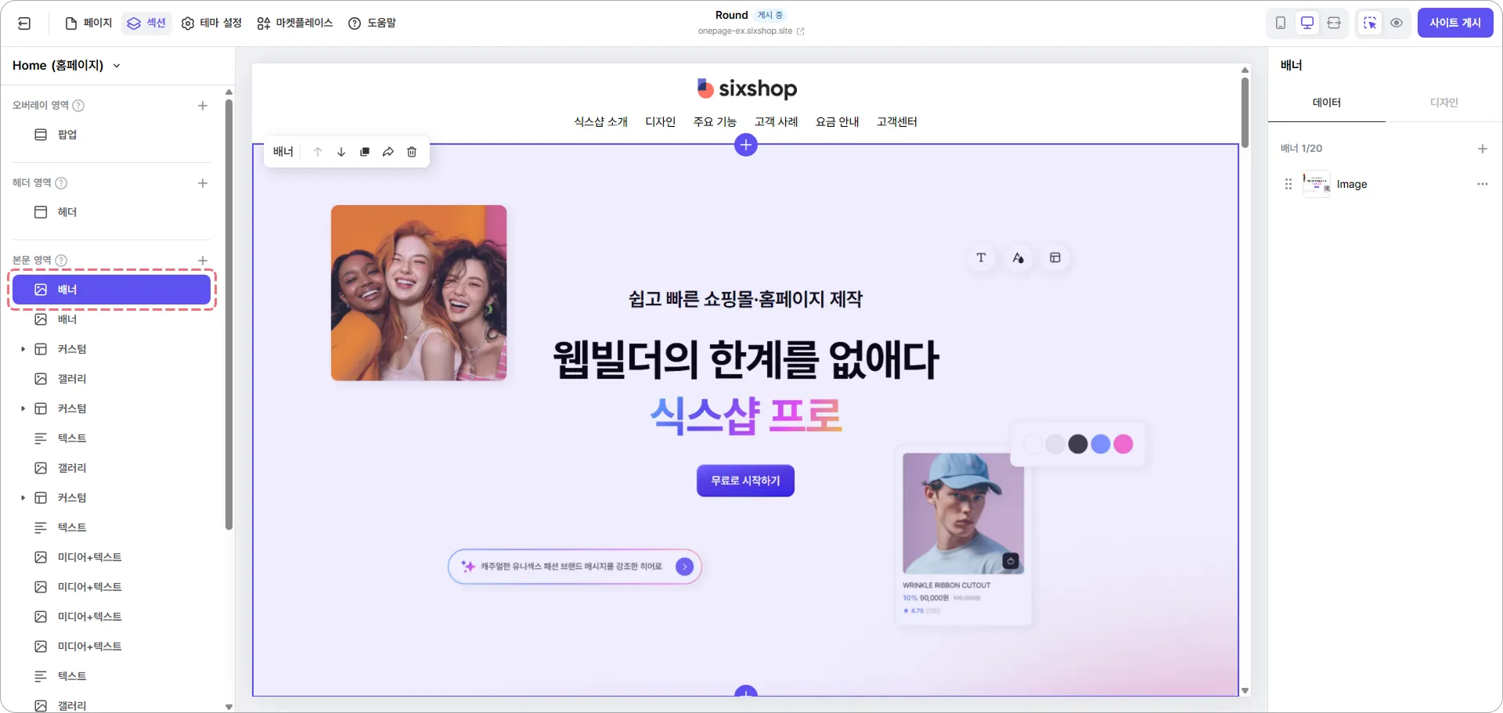This screenshot has height=713, width=1503.
Task: Open 테마 설정
Action: (211, 23)
